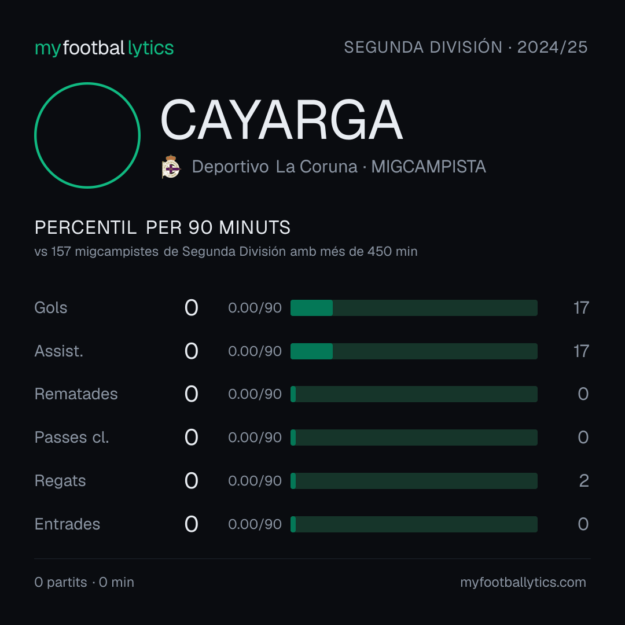Click the empty green player photo circle
Image resolution: width=625 pixels, height=625 pixels.
click(x=87, y=135)
